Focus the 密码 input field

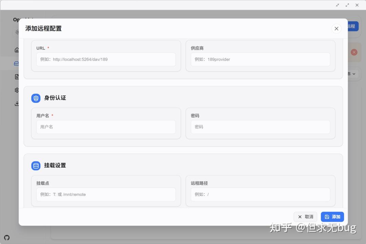point(260,127)
